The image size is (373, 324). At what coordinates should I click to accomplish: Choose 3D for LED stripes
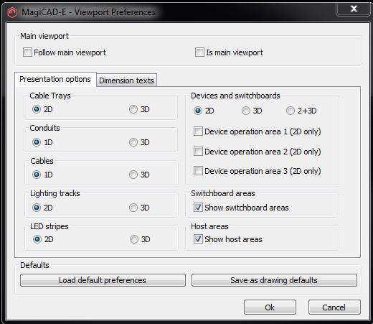point(134,239)
